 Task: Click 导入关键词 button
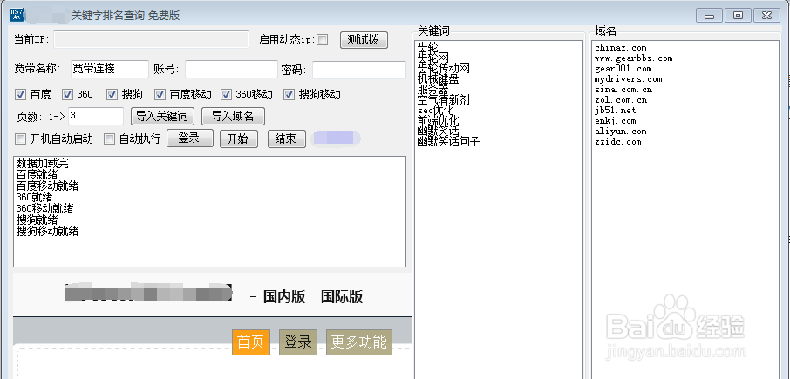click(x=161, y=116)
